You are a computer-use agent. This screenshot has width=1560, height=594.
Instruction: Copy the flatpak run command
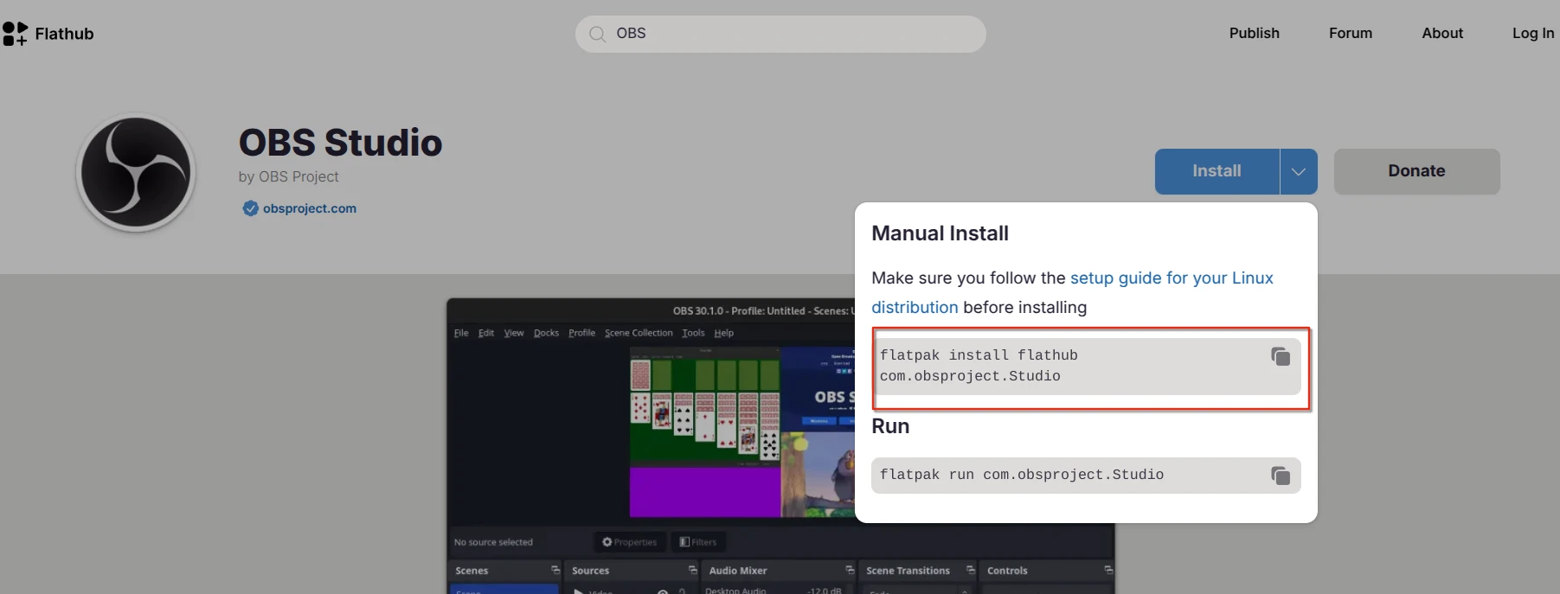coord(1281,476)
